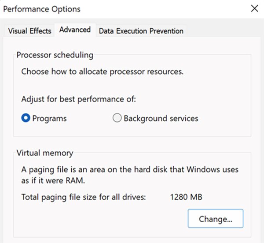Click the 1280 MB paging size value
The height and width of the screenshot is (243, 264).
tap(187, 197)
